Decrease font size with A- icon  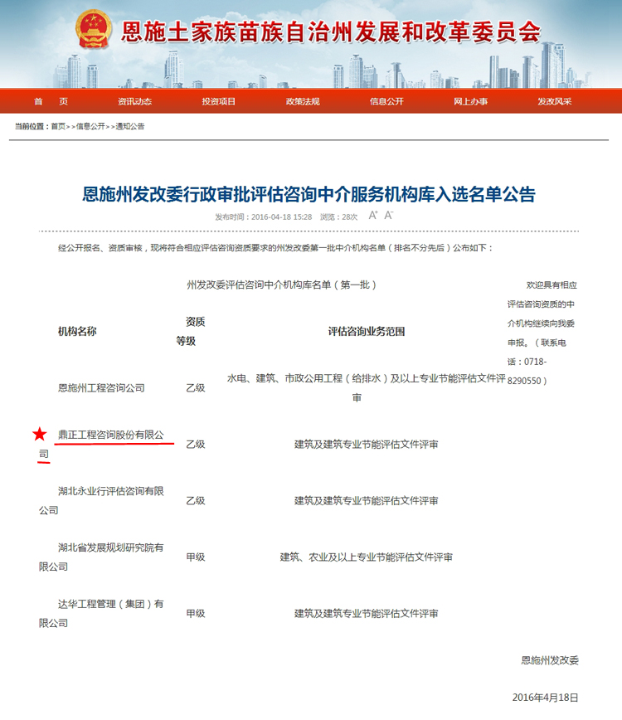point(388,215)
